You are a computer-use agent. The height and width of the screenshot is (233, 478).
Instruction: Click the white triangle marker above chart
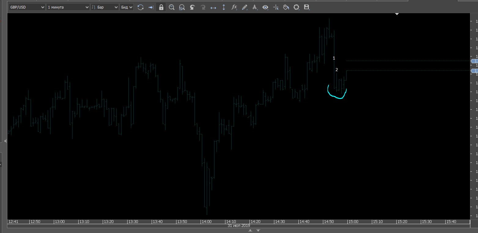pyautogui.click(x=397, y=14)
